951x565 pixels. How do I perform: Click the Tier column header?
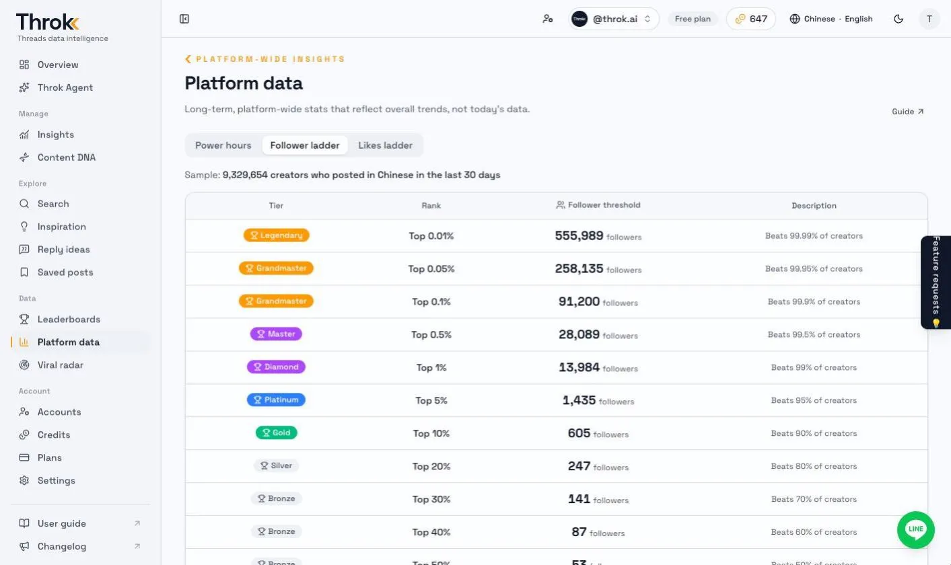pos(276,206)
